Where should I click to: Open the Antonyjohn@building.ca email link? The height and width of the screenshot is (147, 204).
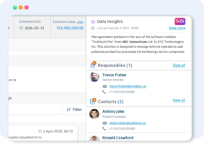coord(128,123)
